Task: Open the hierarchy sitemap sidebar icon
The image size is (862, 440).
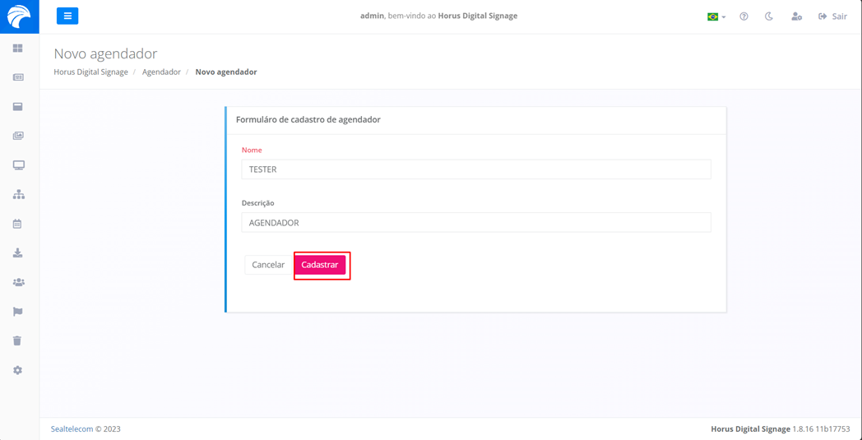Action: pos(18,194)
